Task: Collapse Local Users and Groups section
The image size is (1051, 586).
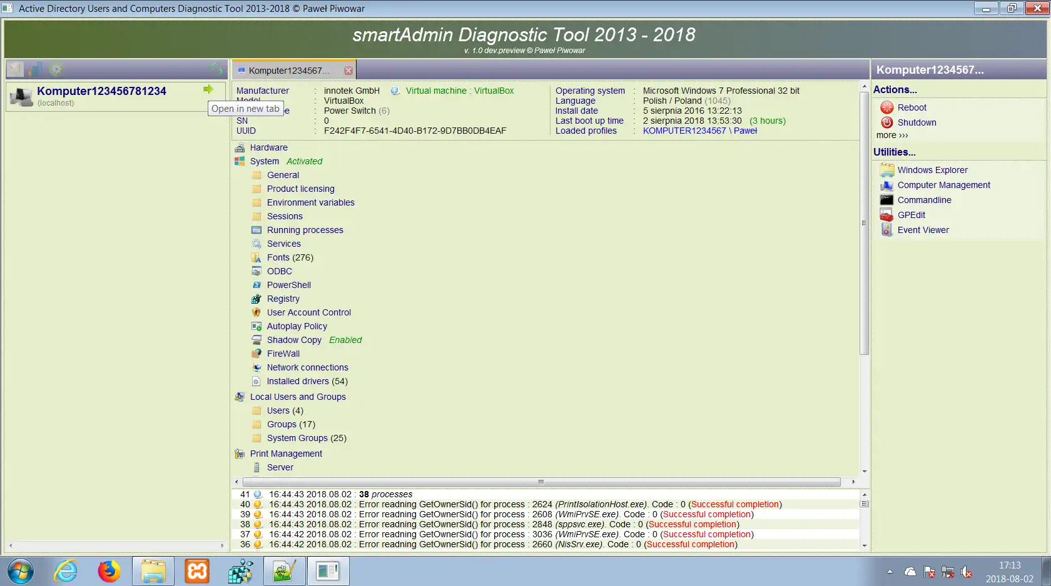Action: pos(298,397)
